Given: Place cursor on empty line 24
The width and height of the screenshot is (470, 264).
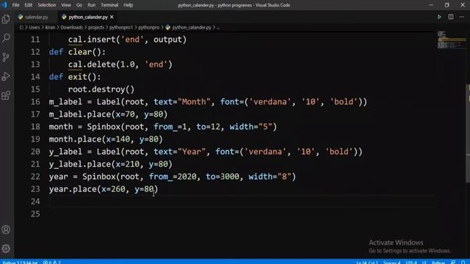Looking at the screenshot, I should (242, 202).
